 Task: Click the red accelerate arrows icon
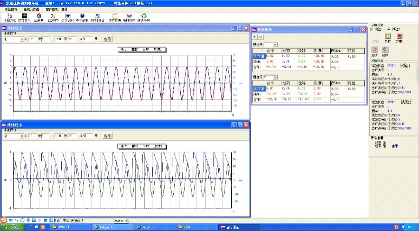[x=374, y=49]
